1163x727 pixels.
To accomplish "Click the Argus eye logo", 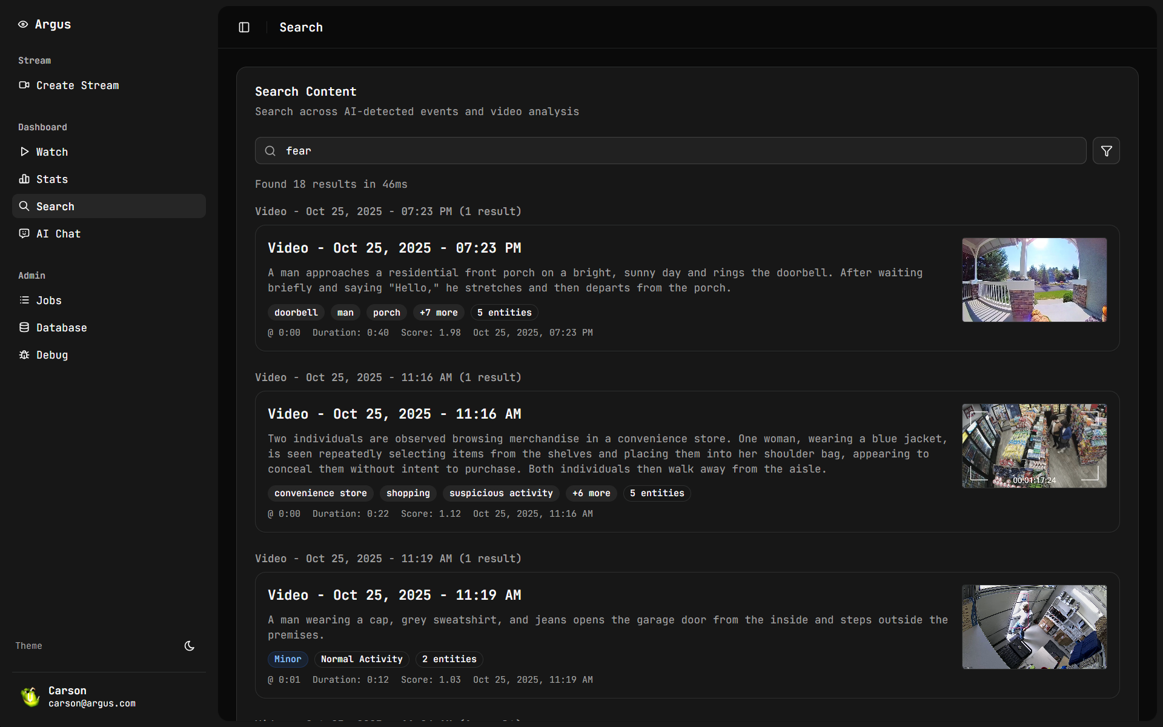I will [x=23, y=24].
